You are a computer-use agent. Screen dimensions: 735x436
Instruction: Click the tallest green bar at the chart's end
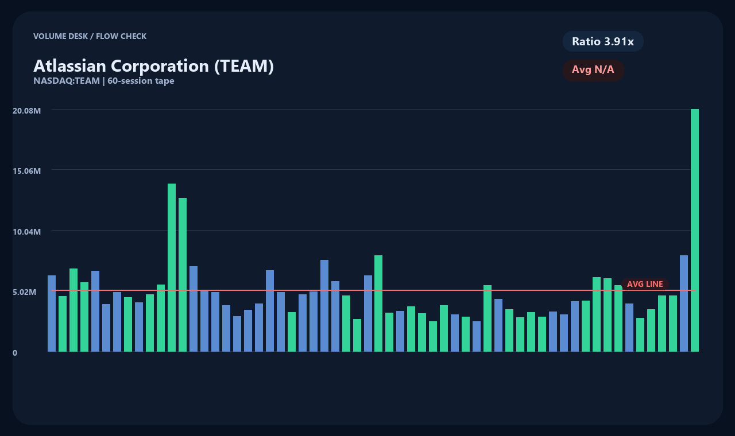click(x=695, y=230)
